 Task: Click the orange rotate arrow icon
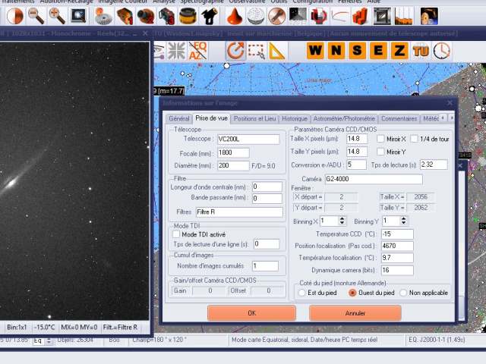coord(235,51)
